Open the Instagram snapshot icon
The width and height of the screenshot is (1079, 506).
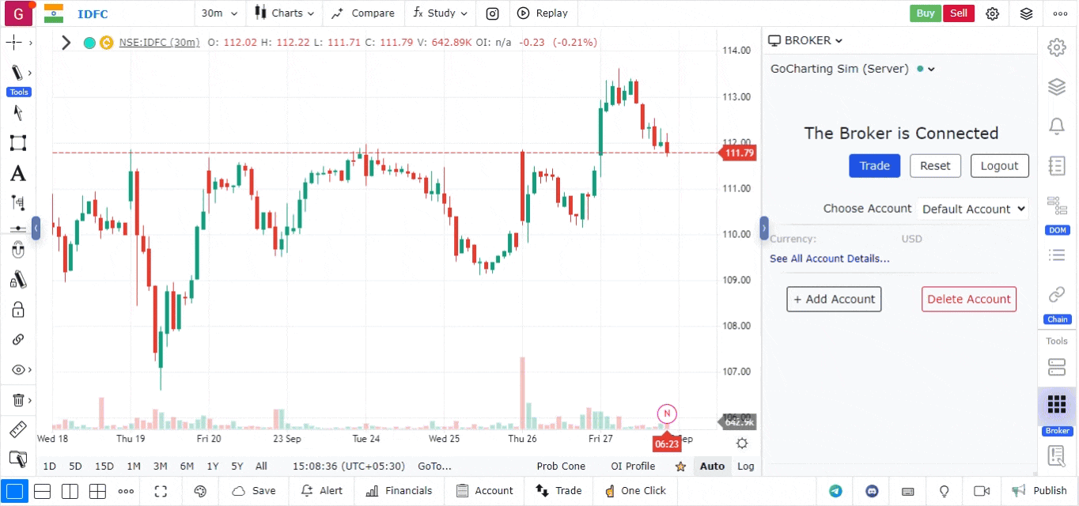pyautogui.click(x=492, y=13)
